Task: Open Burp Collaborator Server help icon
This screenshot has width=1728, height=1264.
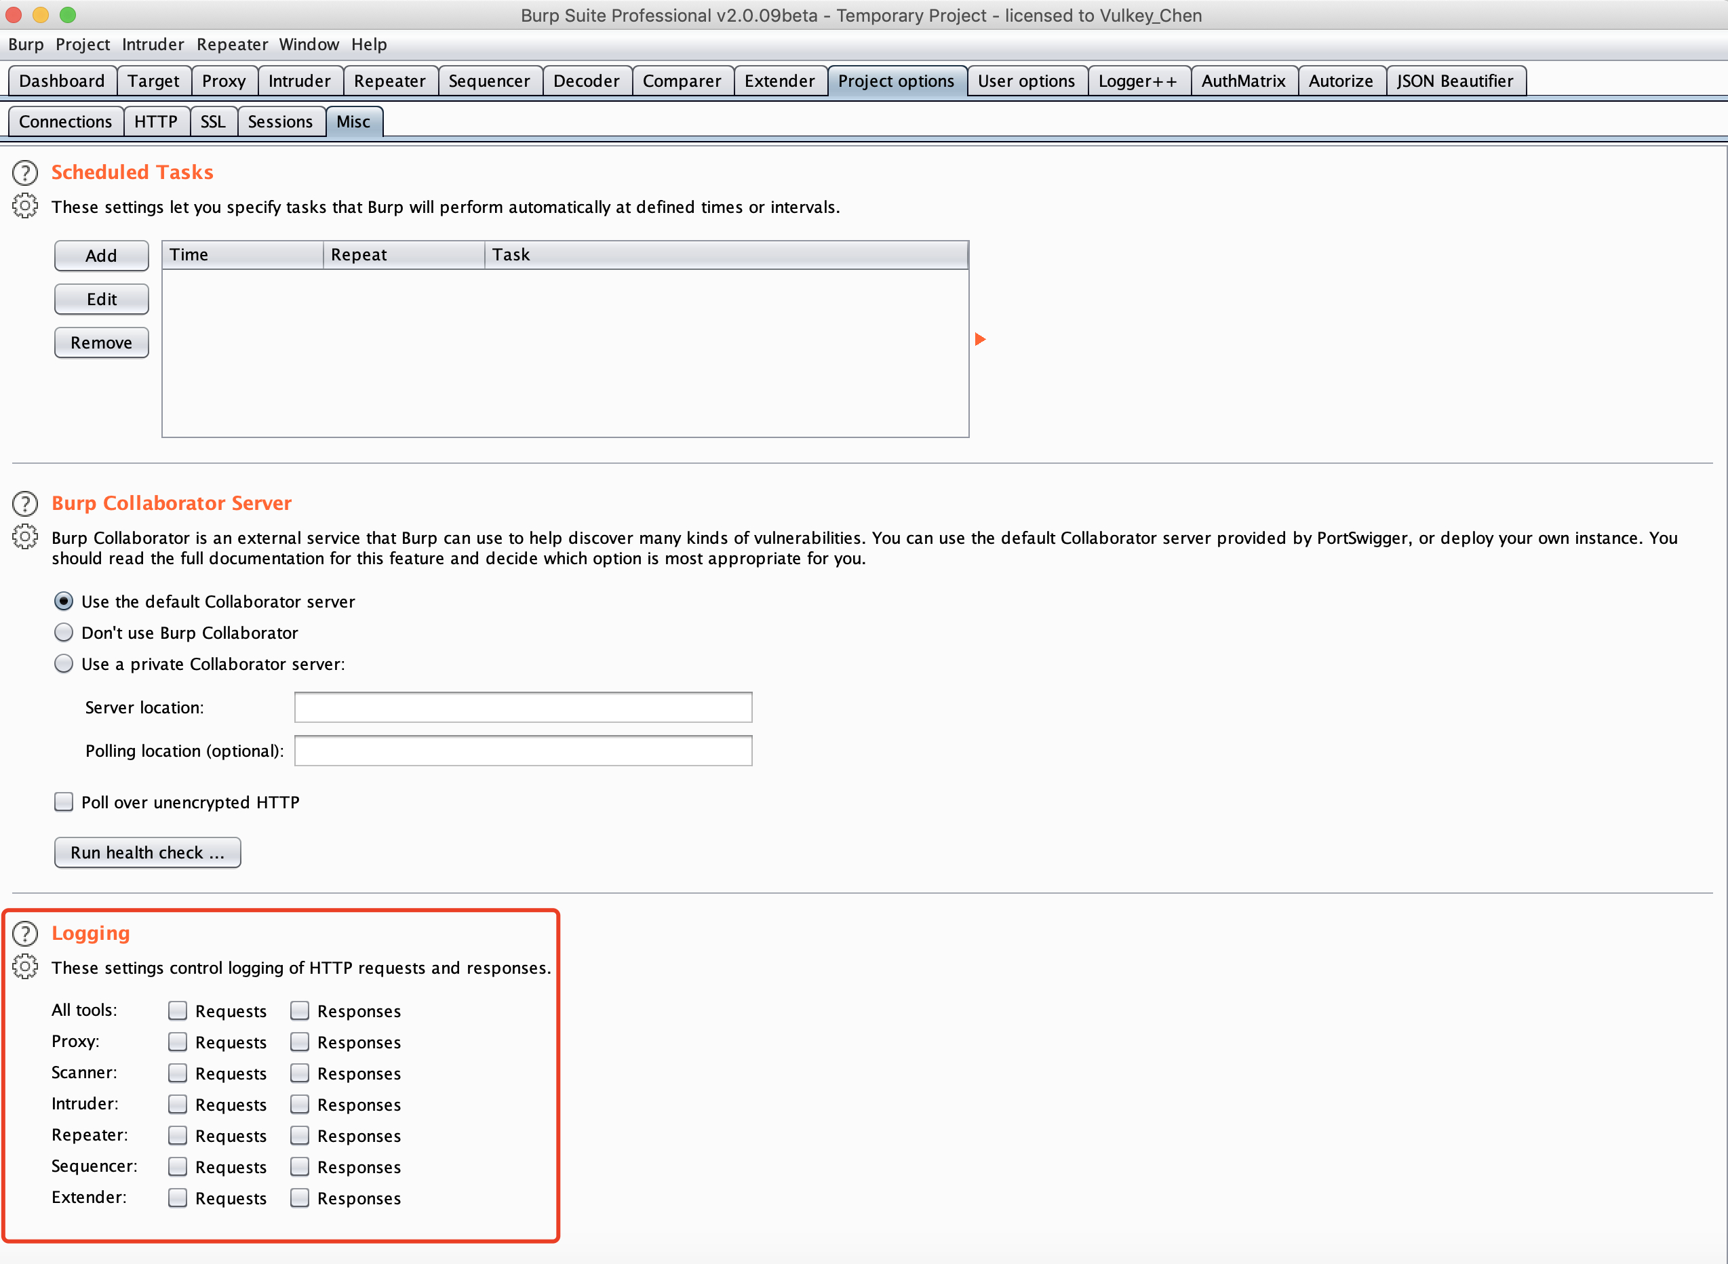Action: [25, 503]
